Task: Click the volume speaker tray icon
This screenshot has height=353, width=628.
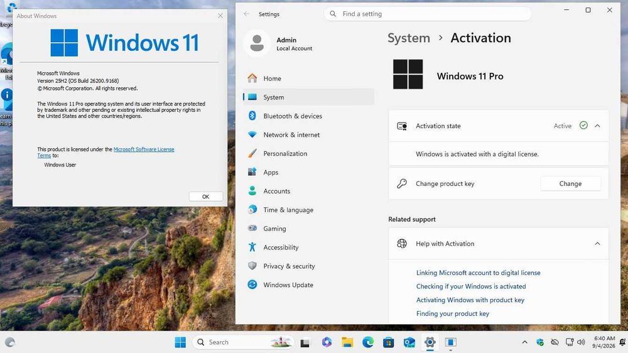Action: coord(581,342)
